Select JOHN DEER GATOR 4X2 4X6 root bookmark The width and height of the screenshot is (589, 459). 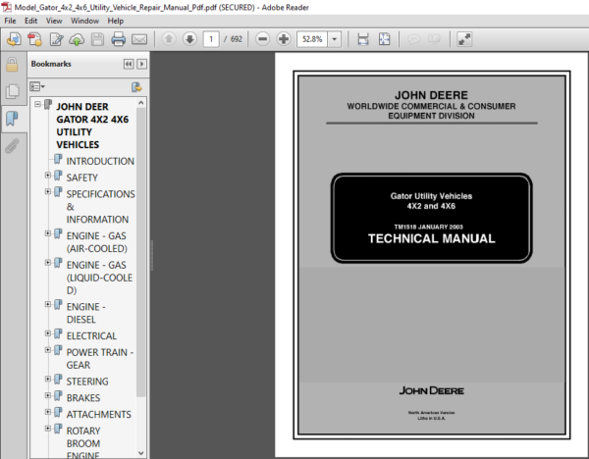(x=92, y=126)
